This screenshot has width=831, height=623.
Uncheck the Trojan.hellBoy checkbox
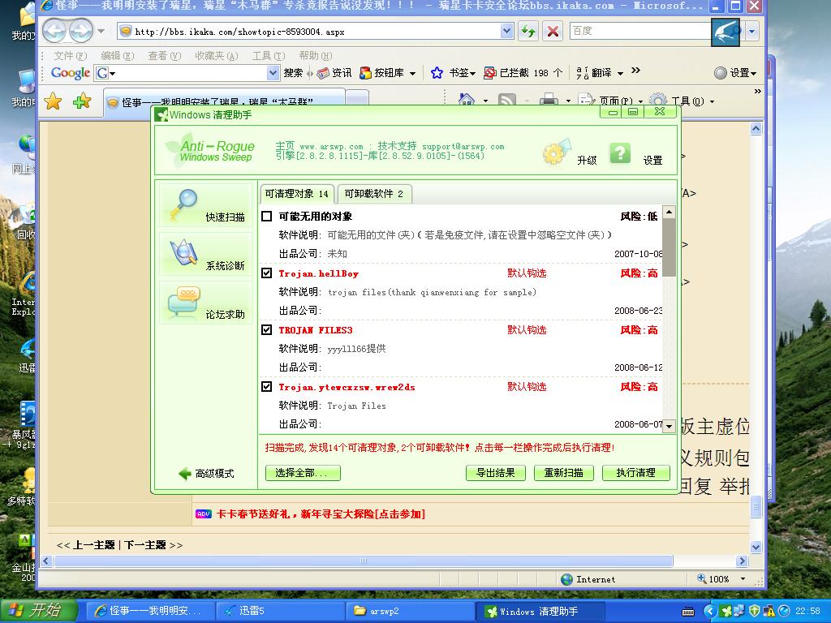pyautogui.click(x=266, y=273)
